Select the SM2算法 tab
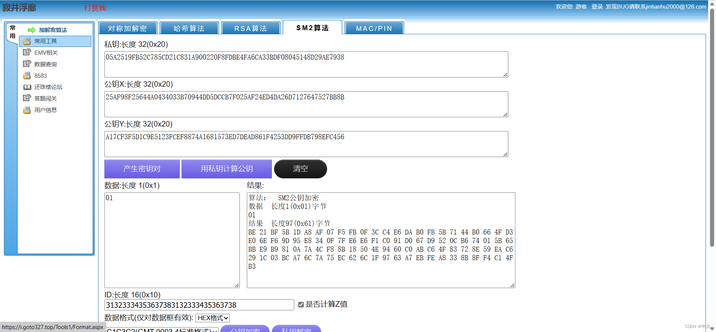 coord(313,28)
